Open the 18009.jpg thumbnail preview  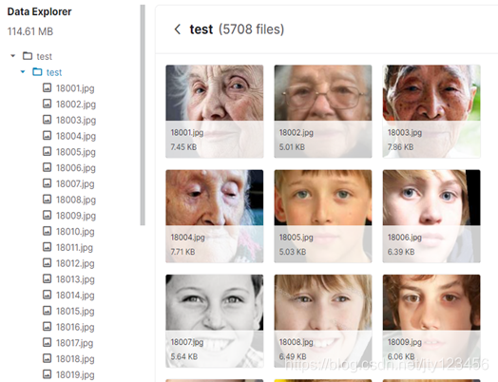tap(431, 321)
